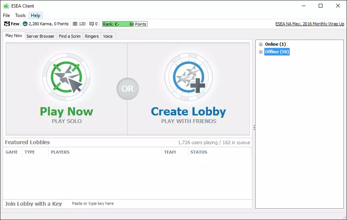Click the 2,280 Karma, 0 Points text
The height and width of the screenshot is (220, 347).
(x=48, y=24)
